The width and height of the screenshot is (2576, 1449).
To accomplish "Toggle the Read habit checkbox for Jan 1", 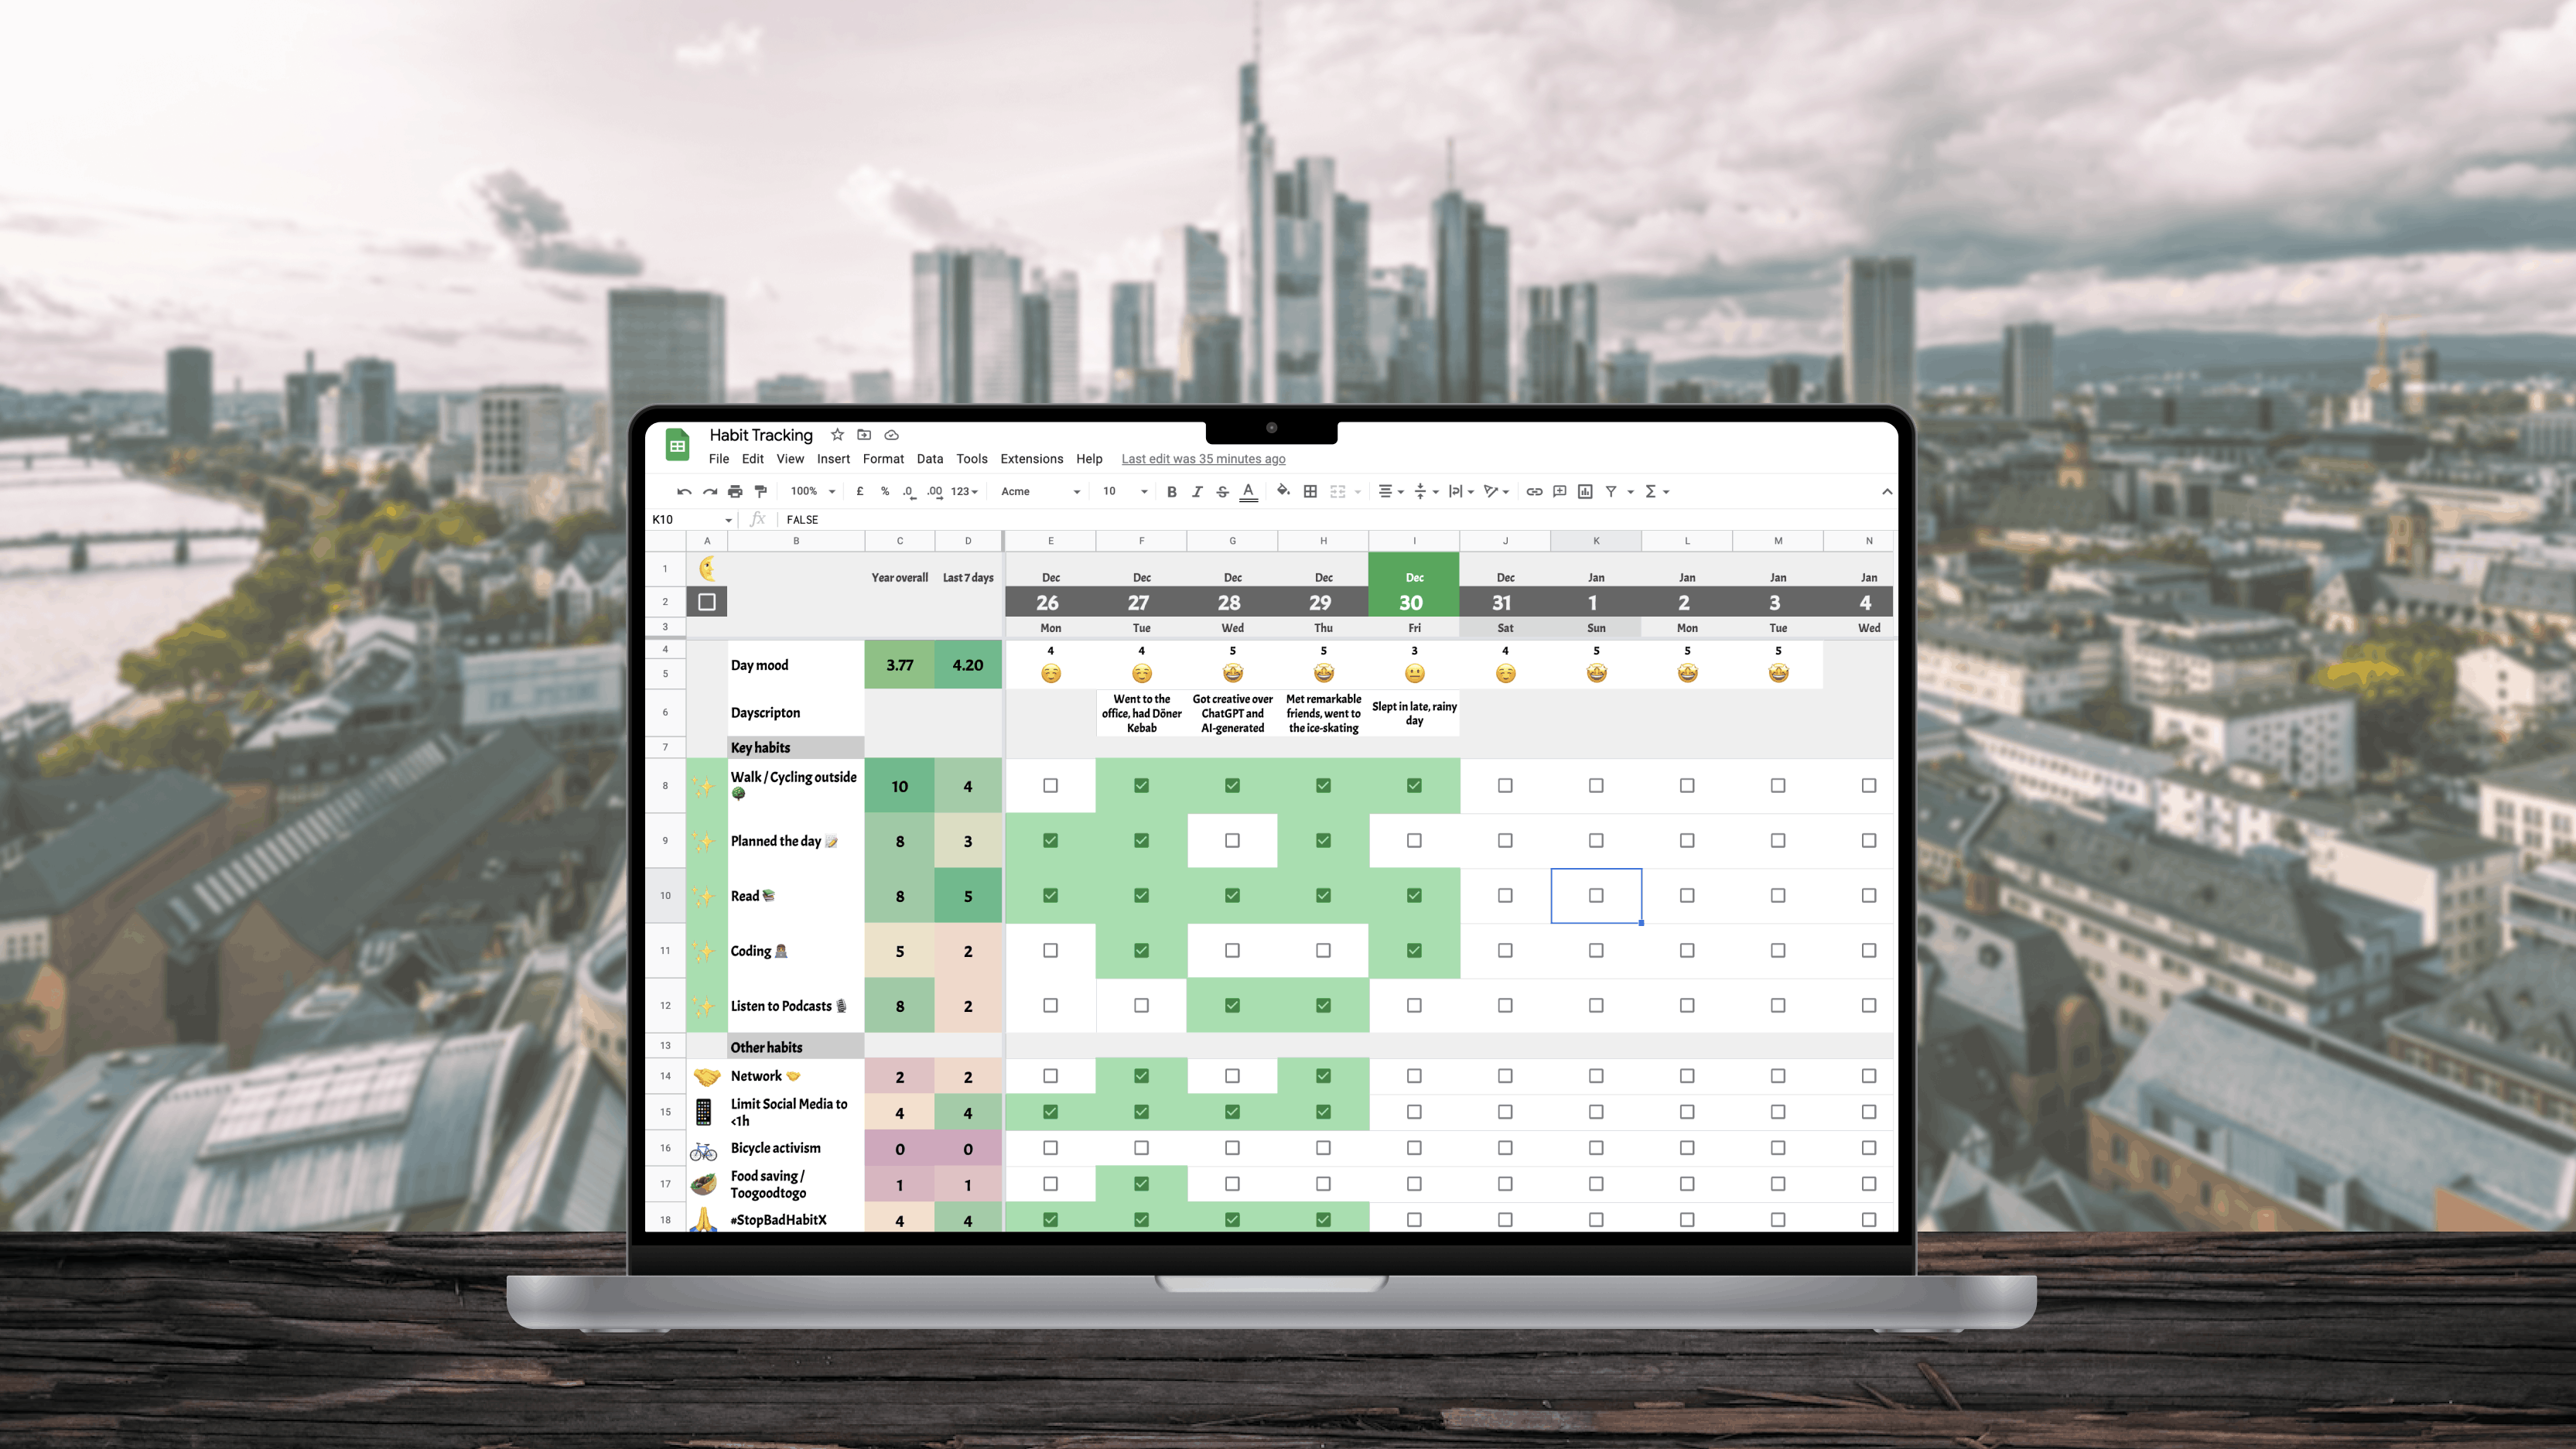I will point(1596,894).
